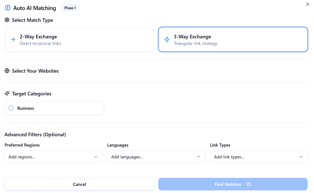Click the sparkles icon beside Target Categories

coord(6,94)
